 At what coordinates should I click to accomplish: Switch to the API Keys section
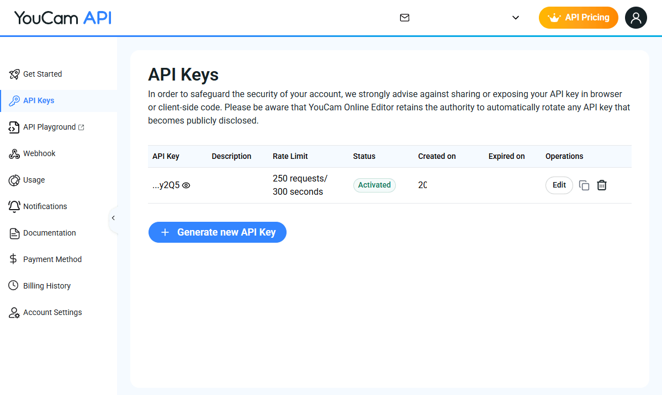(x=39, y=100)
